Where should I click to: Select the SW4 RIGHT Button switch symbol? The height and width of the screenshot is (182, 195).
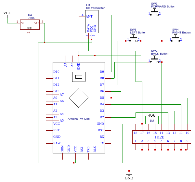pyautogui.click(x=175, y=39)
